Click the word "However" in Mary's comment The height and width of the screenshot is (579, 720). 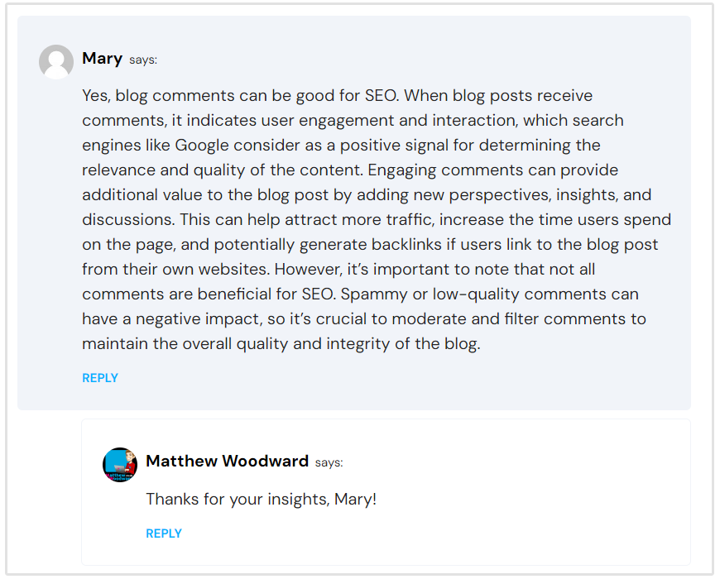[x=307, y=270]
